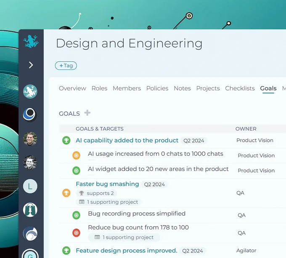Switch to the Overview tab
The height and width of the screenshot is (258, 286).
coord(72,88)
